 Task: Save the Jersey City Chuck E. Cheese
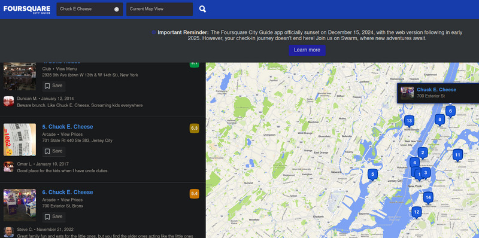(54, 151)
